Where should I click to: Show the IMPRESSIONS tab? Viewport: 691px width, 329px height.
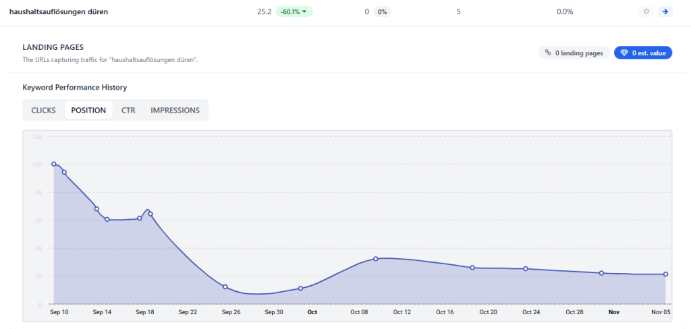tap(175, 110)
